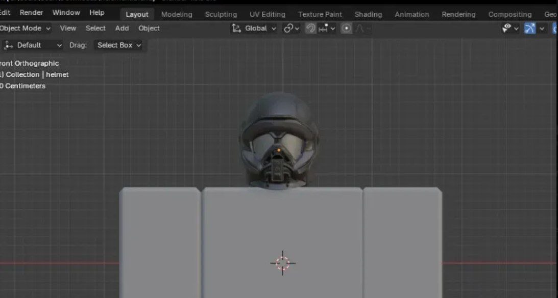Switch to the Sculpting workspace tab
Viewport: 558px width, 298px height.
click(x=221, y=15)
